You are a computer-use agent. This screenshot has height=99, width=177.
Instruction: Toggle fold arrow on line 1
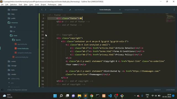[45, 15]
